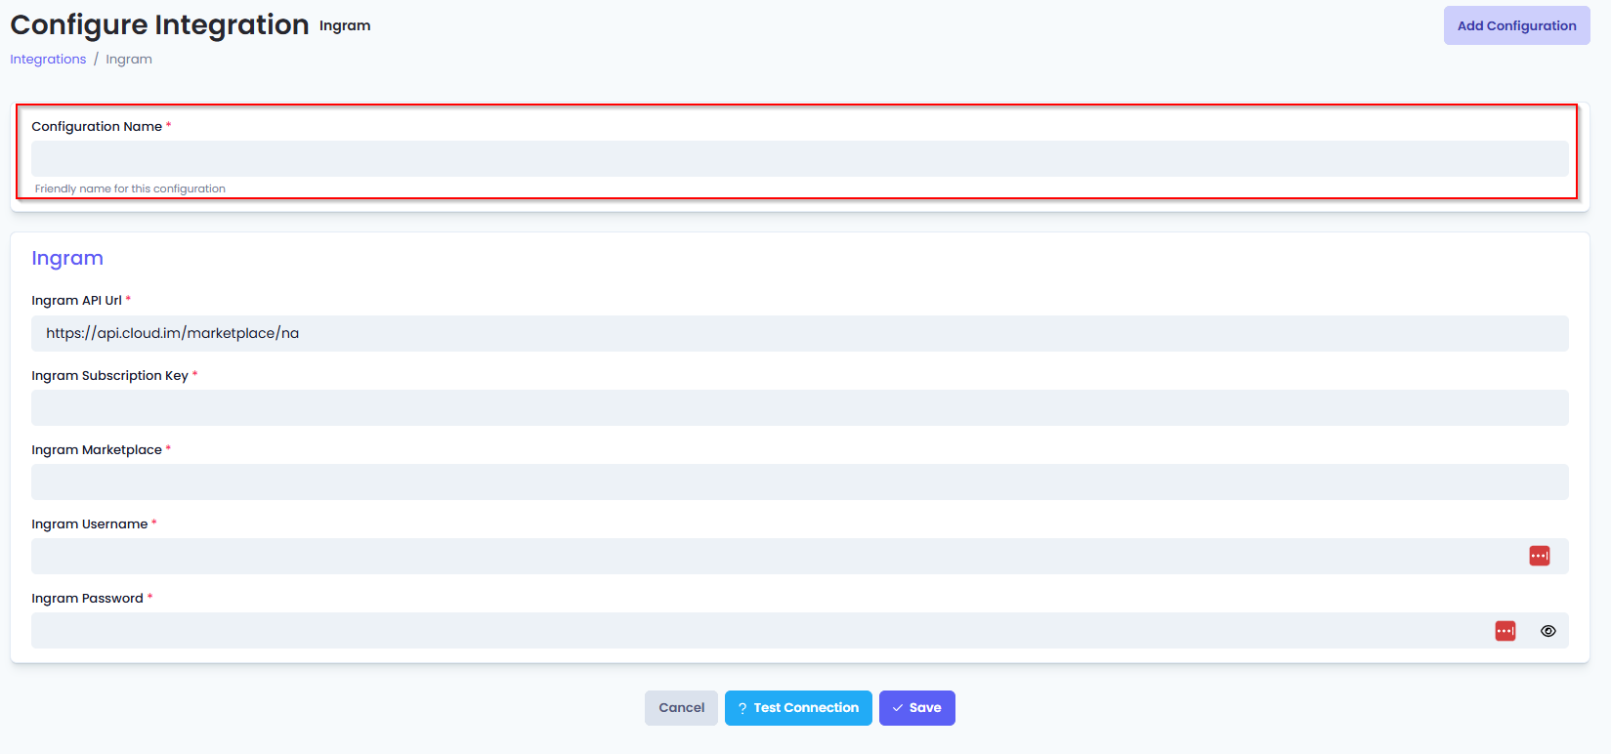
Task: Click the 'Ingram' section heading
Action: (67, 258)
